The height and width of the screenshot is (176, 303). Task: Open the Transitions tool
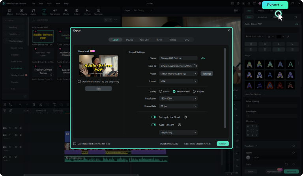click(55, 12)
